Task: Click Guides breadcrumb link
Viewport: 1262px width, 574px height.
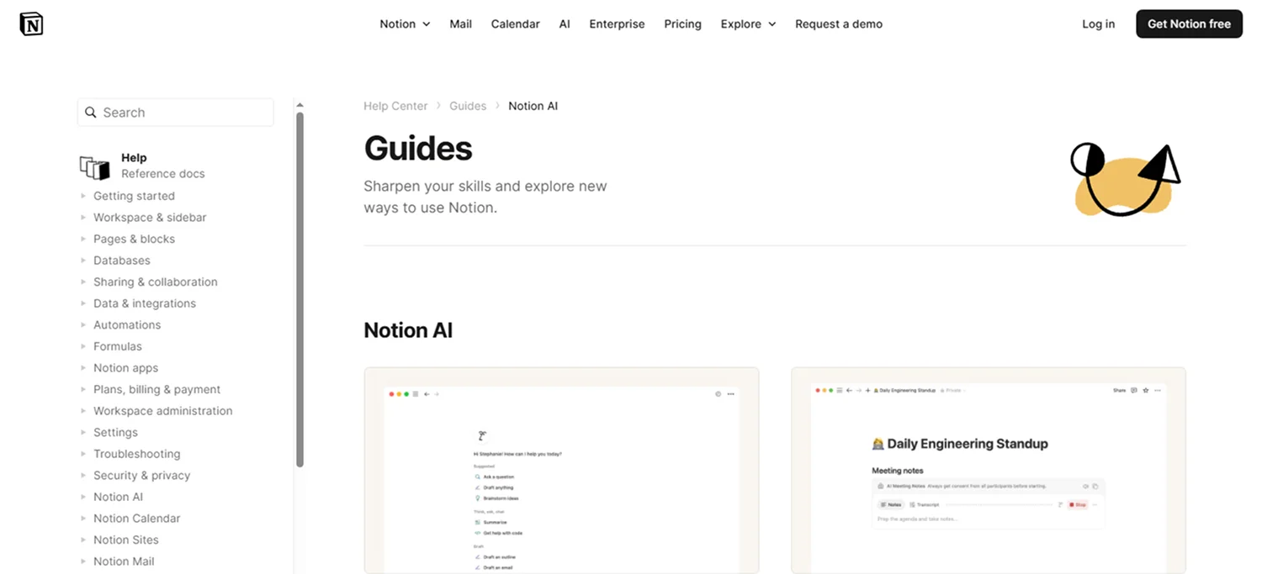Action: (468, 106)
